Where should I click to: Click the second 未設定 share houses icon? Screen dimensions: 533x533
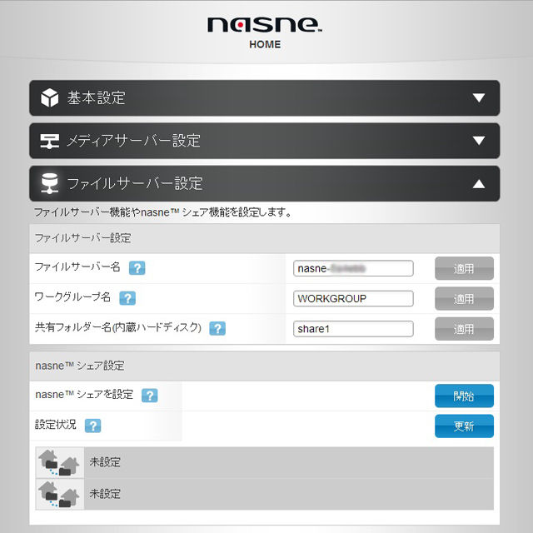59,494
